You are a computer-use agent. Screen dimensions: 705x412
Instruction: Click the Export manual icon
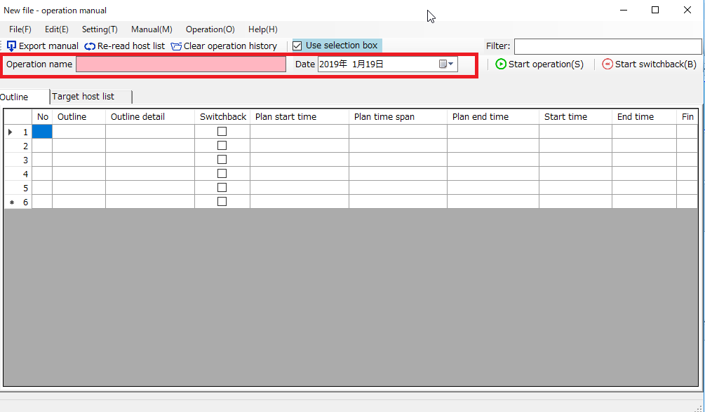(x=11, y=46)
